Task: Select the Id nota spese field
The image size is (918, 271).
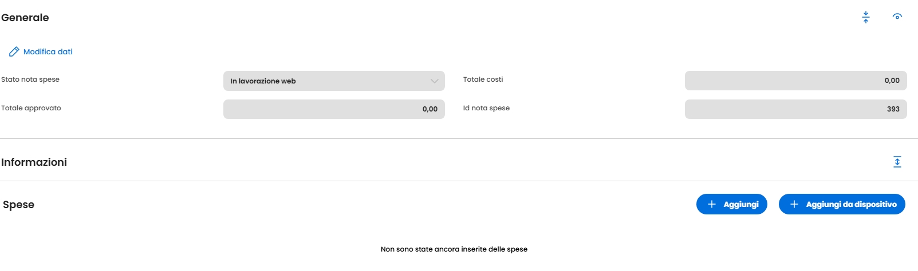Action: coord(795,109)
